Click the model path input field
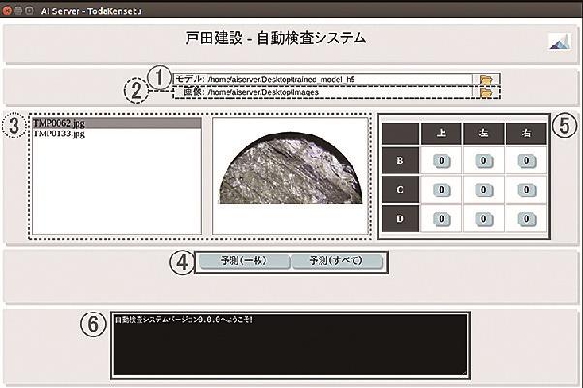The image size is (583, 388). tap(339, 79)
